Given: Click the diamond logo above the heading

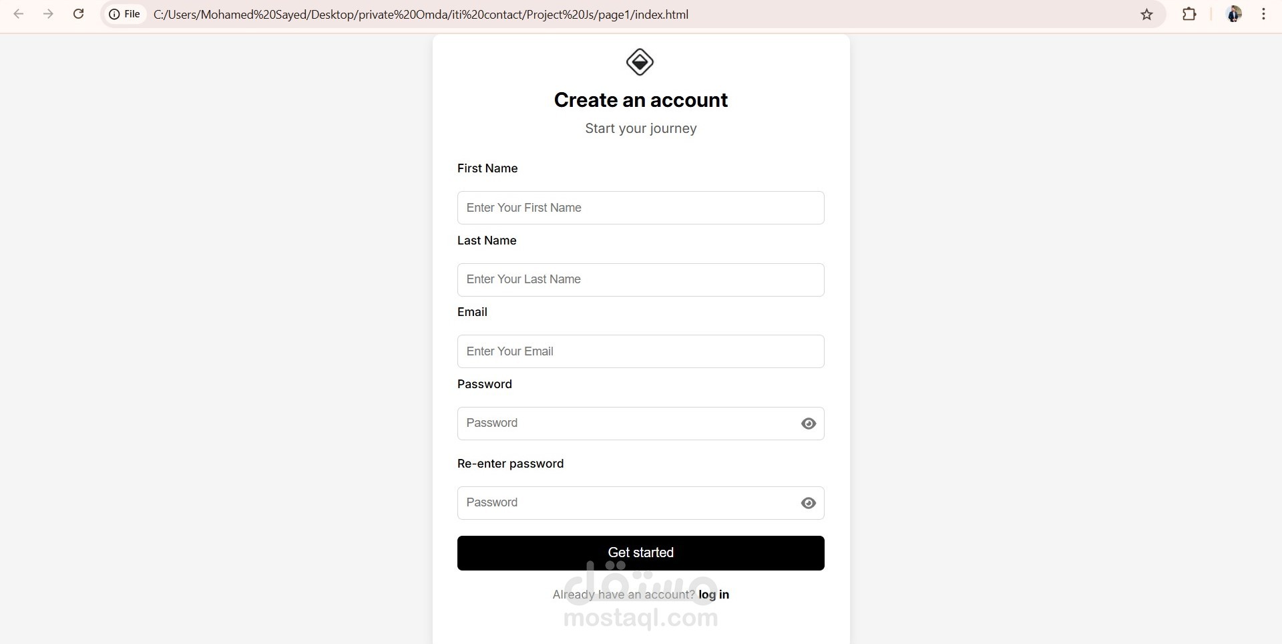Looking at the screenshot, I should coord(640,62).
